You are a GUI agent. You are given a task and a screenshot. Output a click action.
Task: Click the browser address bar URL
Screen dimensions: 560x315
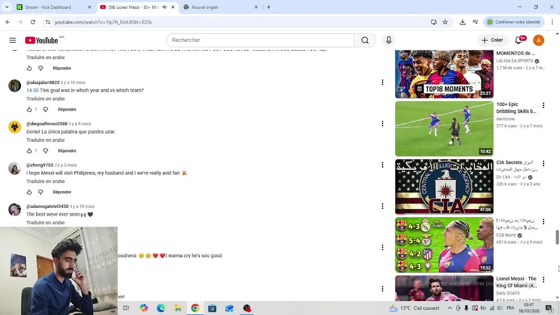pos(103,22)
